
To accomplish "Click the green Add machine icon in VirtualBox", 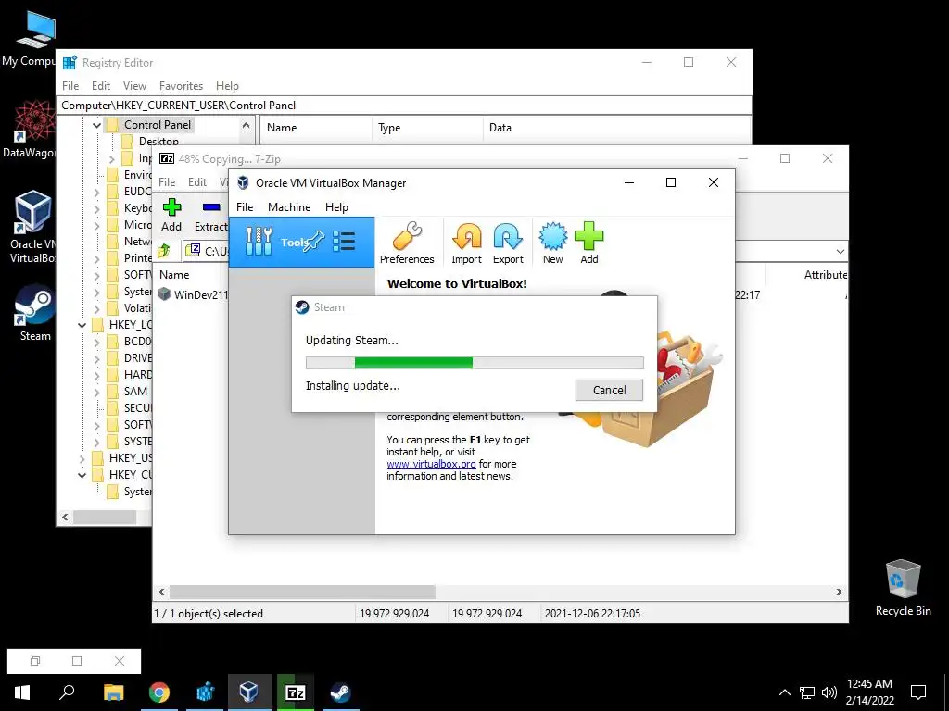I will 588,243.
